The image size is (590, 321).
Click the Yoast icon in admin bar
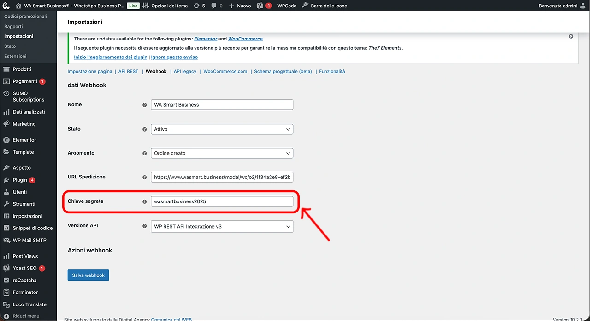click(260, 6)
